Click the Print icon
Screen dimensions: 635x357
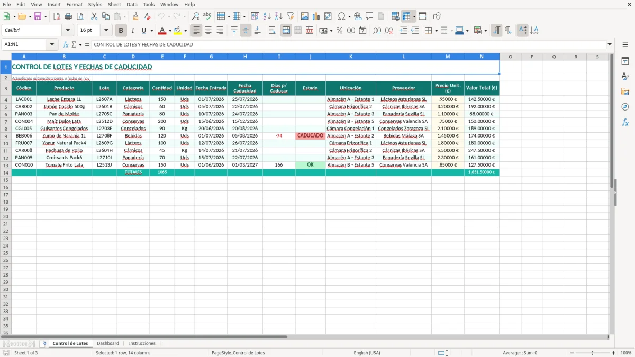pos(68,16)
